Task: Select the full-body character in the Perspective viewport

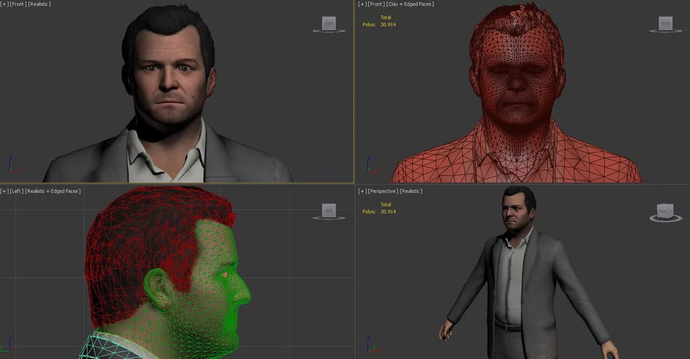Action: (x=527, y=274)
